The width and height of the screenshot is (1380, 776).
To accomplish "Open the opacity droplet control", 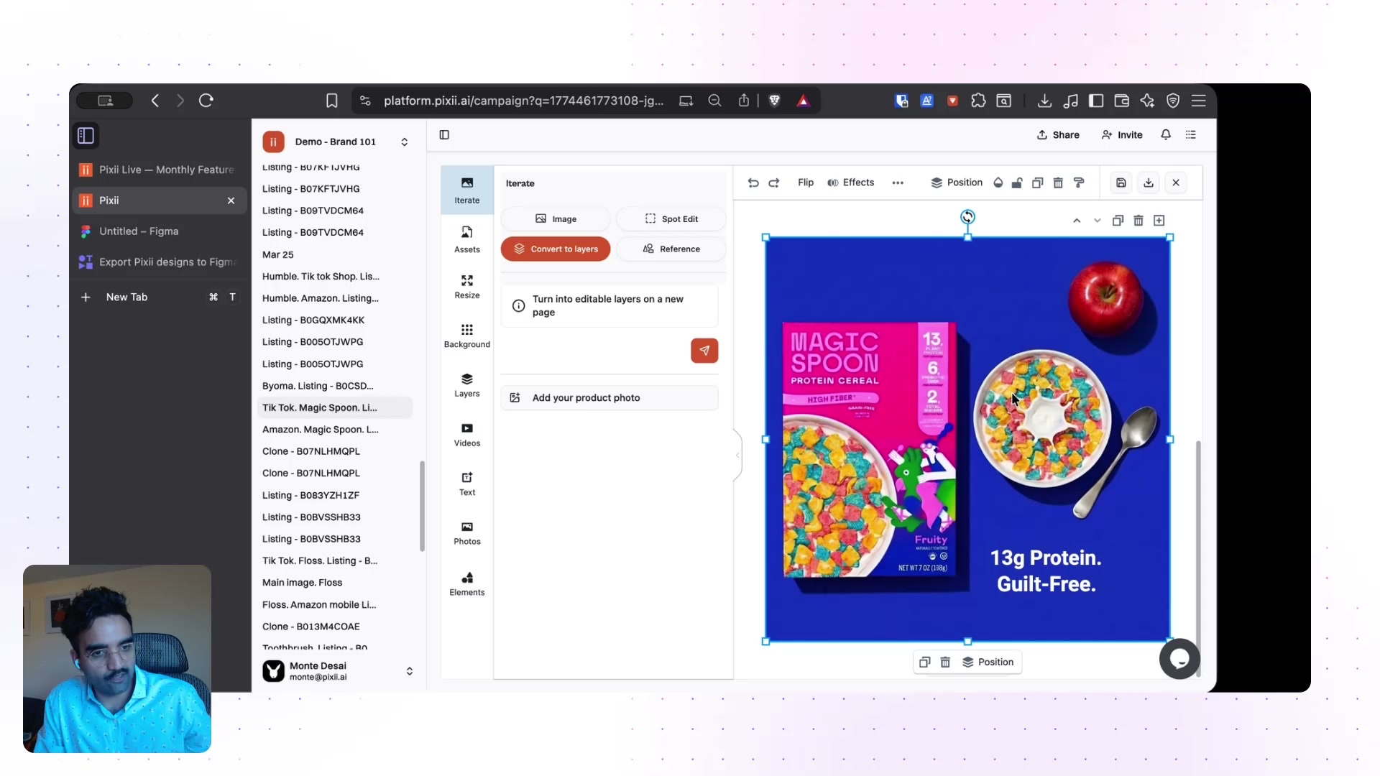I will (998, 183).
